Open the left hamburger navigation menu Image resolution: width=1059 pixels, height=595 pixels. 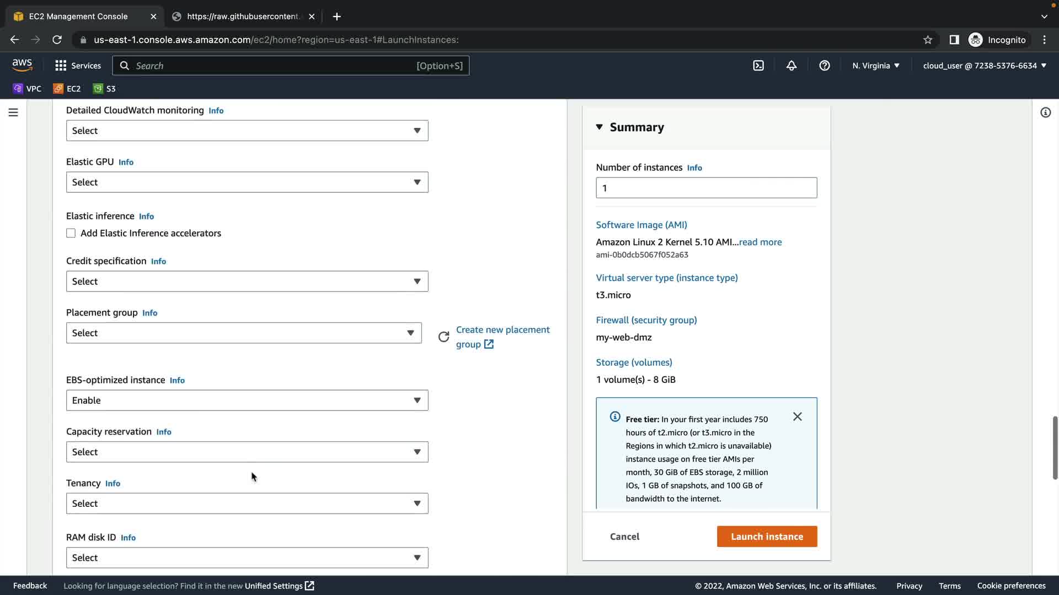13,112
